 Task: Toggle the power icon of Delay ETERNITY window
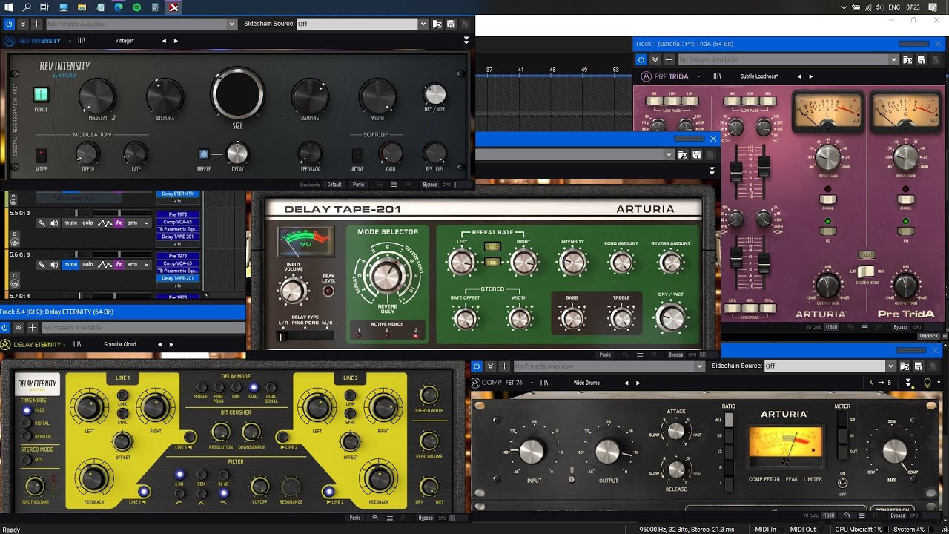(x=6, y=327)
